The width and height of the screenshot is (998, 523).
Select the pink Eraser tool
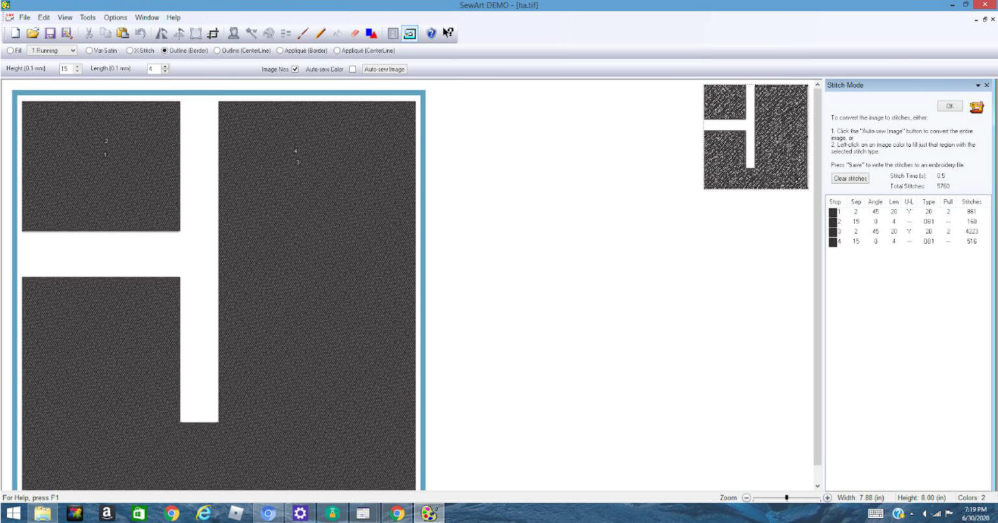click(x=355, y=33)
